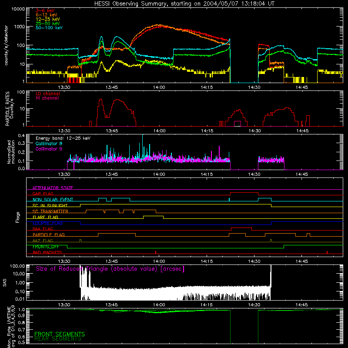
Task: Select the HI channel legend label
Action: [47, 98]
